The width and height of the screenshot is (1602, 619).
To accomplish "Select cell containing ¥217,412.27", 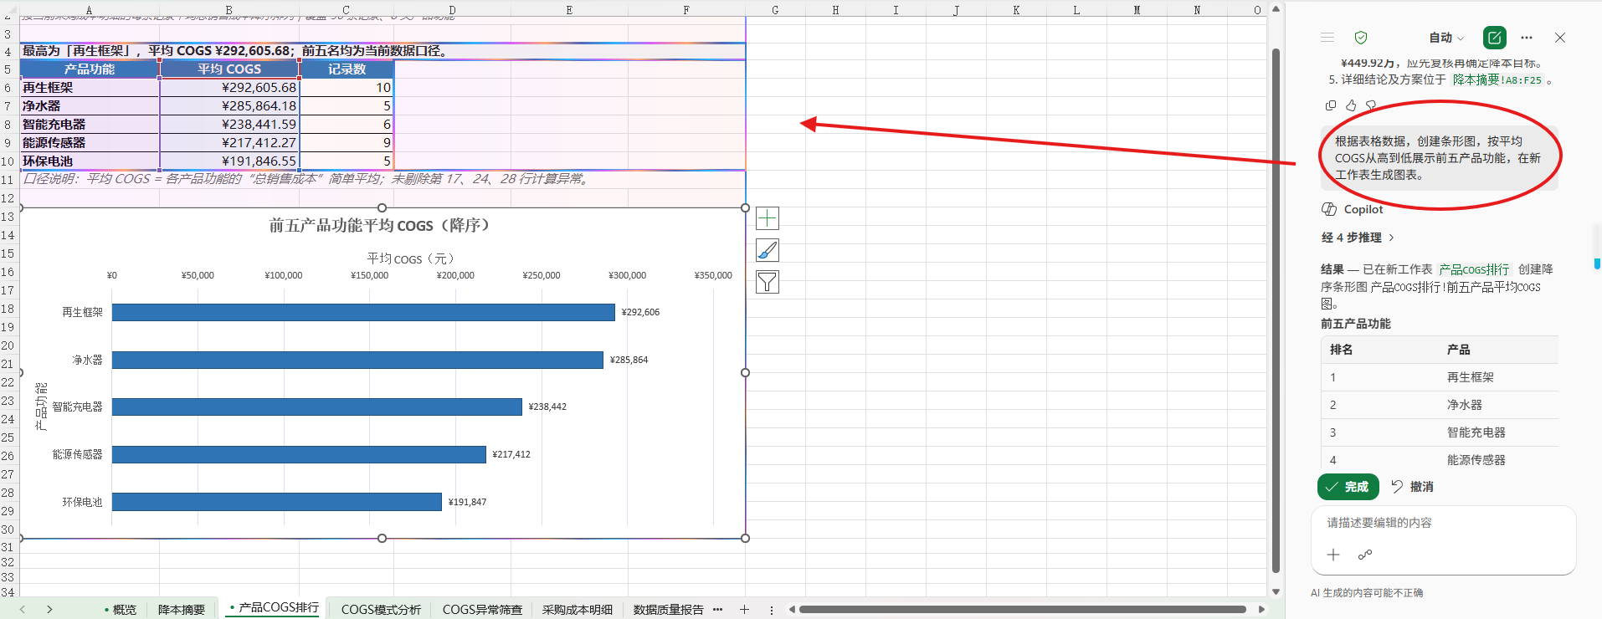I will (229, 143).
